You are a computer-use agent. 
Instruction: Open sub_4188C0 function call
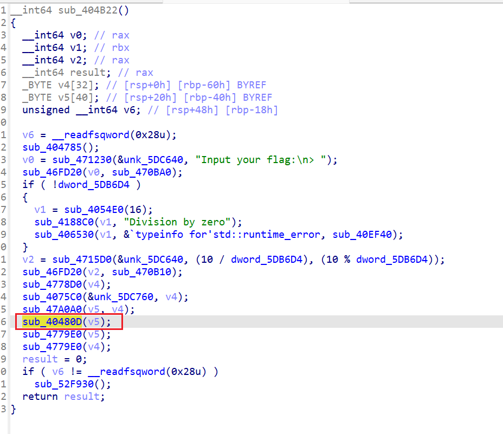(64, 222)
